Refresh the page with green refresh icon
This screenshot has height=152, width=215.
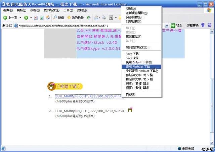[42, 18]
